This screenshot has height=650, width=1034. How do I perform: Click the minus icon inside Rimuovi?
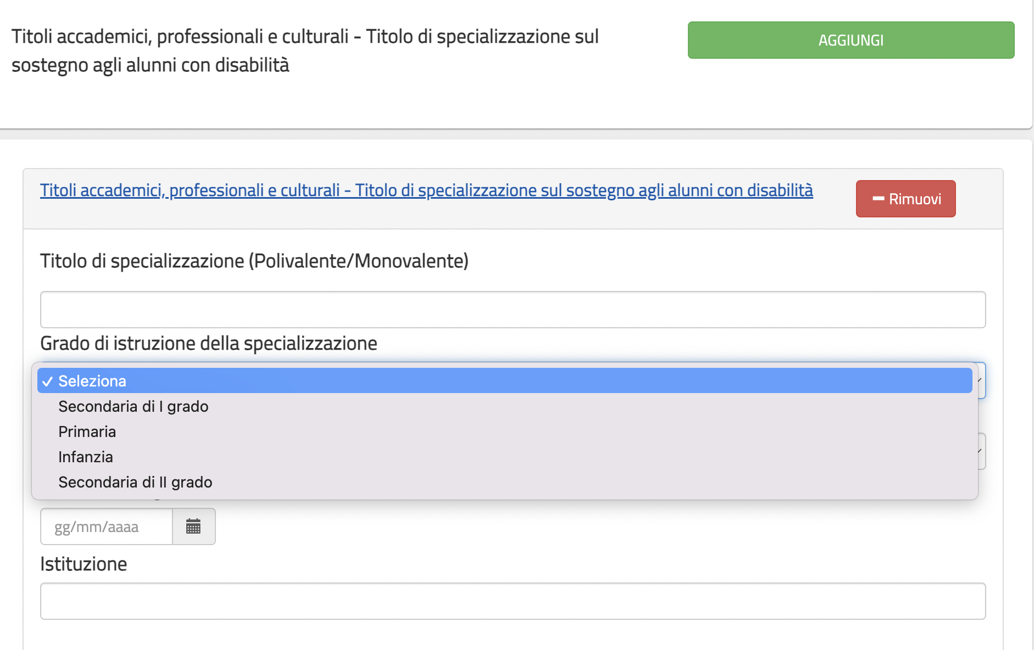tap(878, 199)
